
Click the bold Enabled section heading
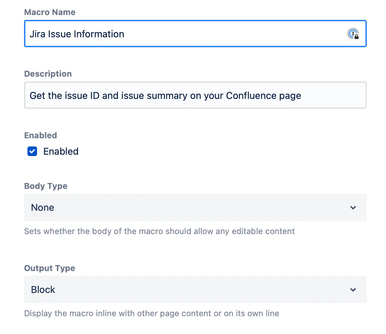[40, 136]
